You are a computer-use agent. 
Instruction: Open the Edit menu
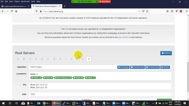pyautogui.click(x=6, y=1)
